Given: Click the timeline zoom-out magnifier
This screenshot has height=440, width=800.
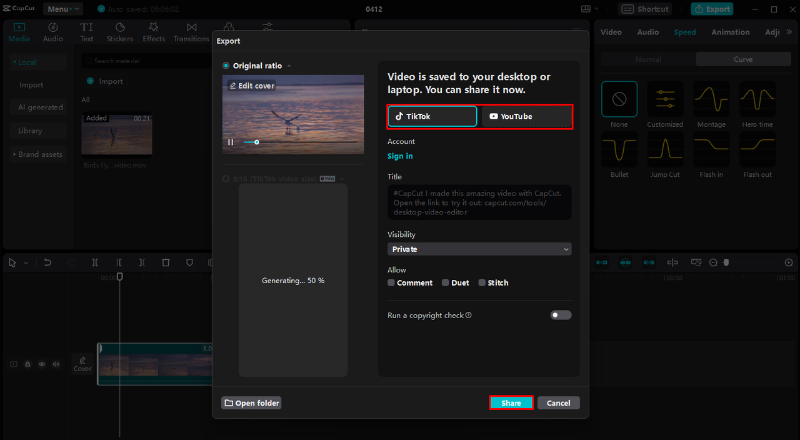Looking at the screenshot, I should (713, 262).
